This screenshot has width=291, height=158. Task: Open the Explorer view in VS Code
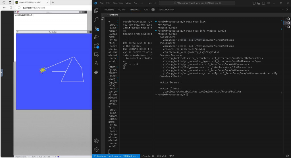pyautogui.click(x=96, y=11)
